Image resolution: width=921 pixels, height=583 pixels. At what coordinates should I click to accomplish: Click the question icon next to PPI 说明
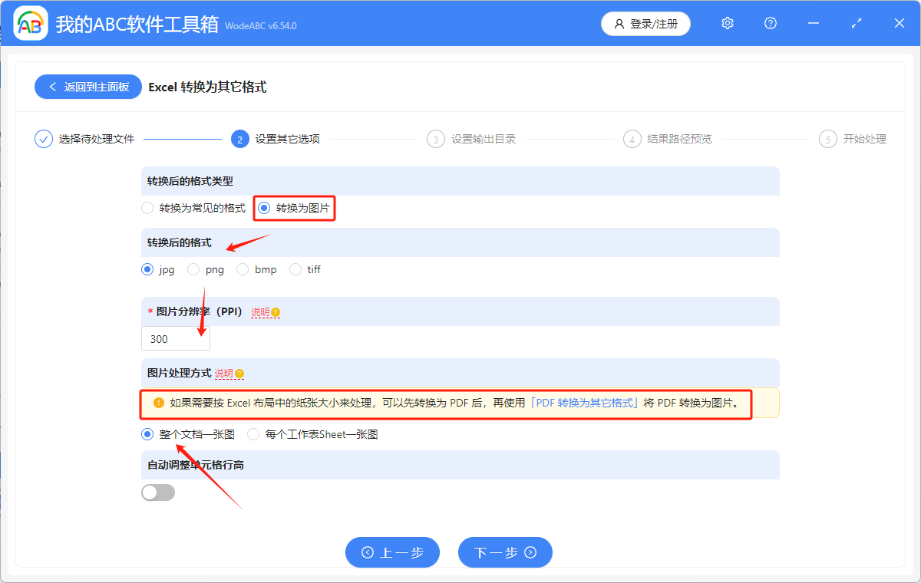tap(275, 312)
